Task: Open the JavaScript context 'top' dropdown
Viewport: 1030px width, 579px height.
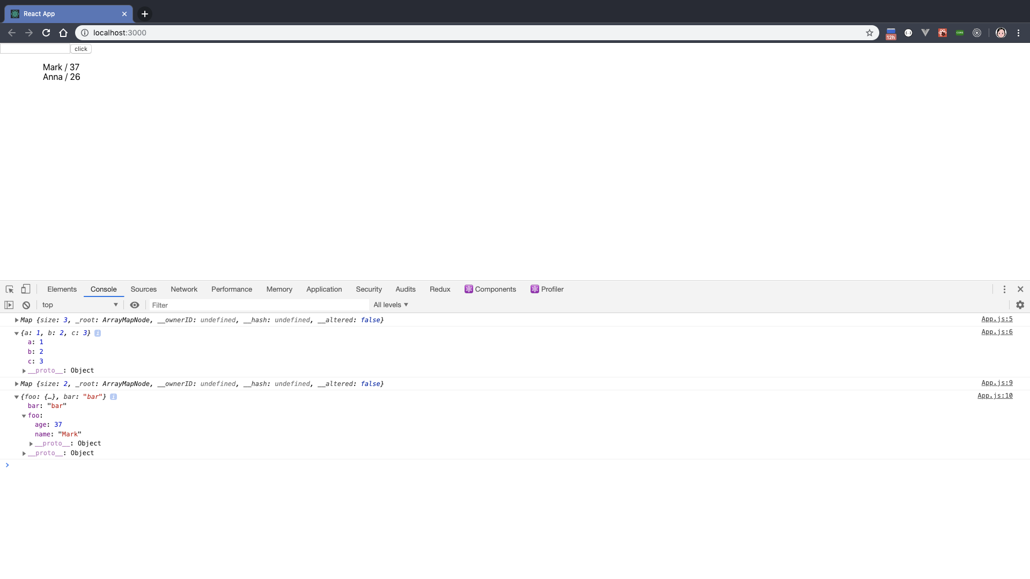Action: [x=79, y=305]
